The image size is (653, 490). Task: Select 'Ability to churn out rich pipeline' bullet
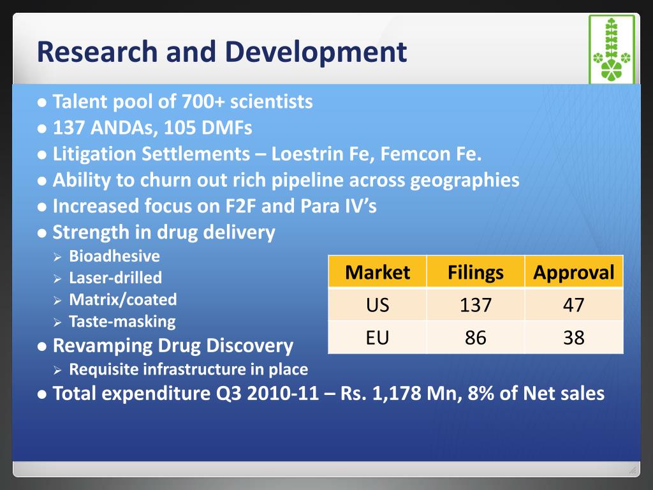point(278,181)
